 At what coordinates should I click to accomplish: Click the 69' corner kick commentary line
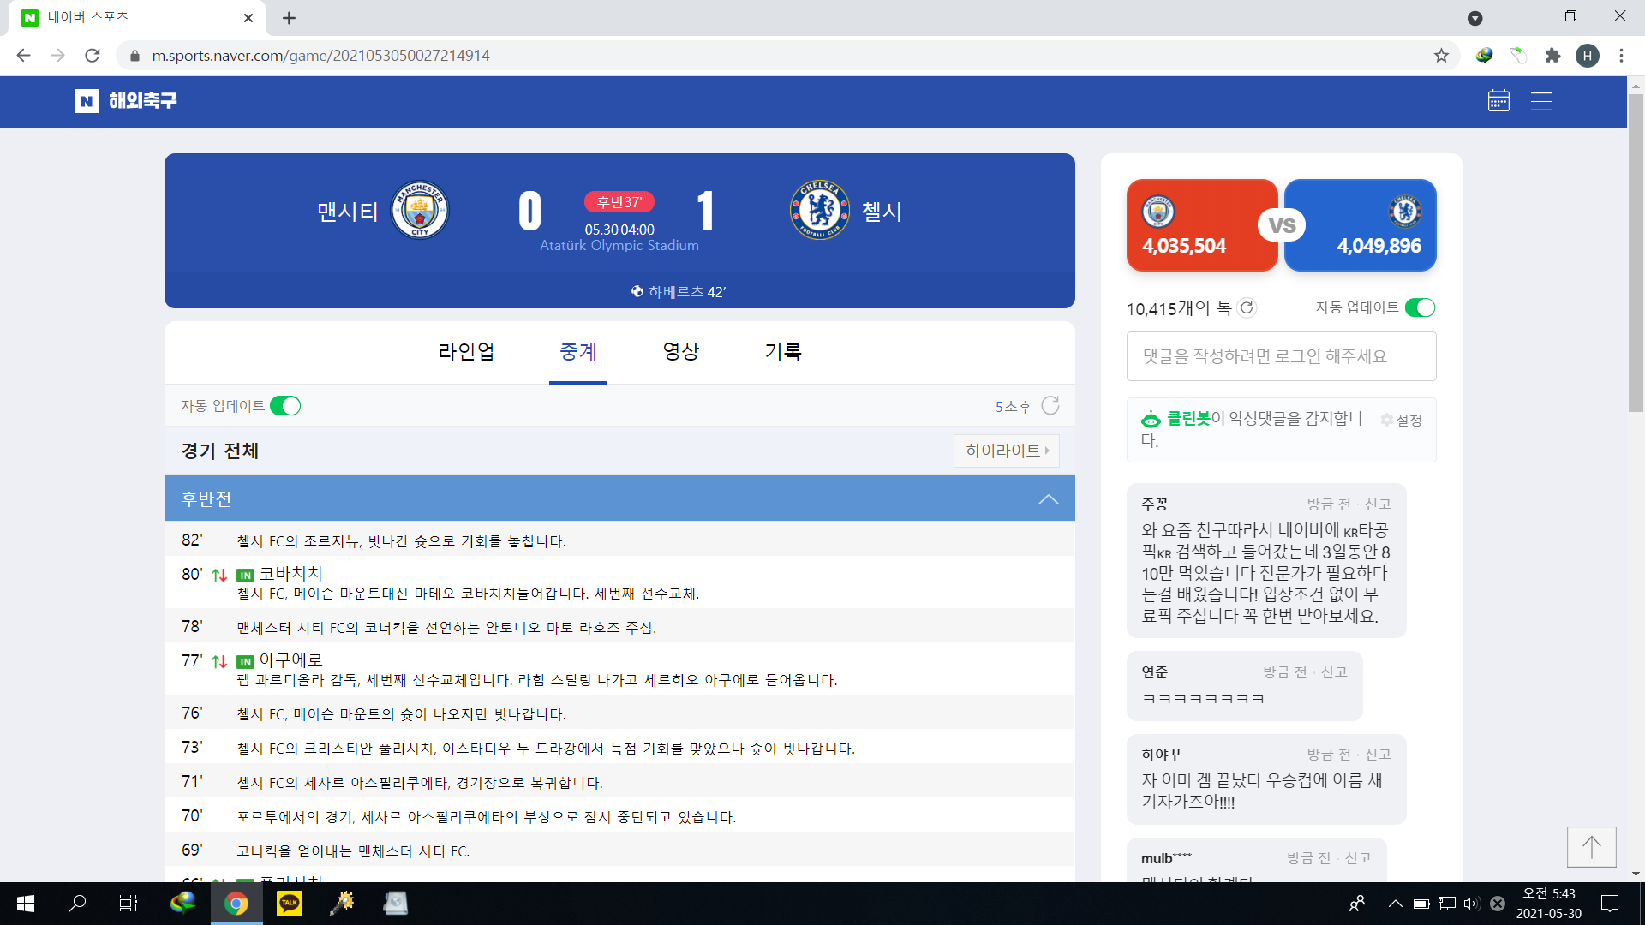(x=619, y=850)
